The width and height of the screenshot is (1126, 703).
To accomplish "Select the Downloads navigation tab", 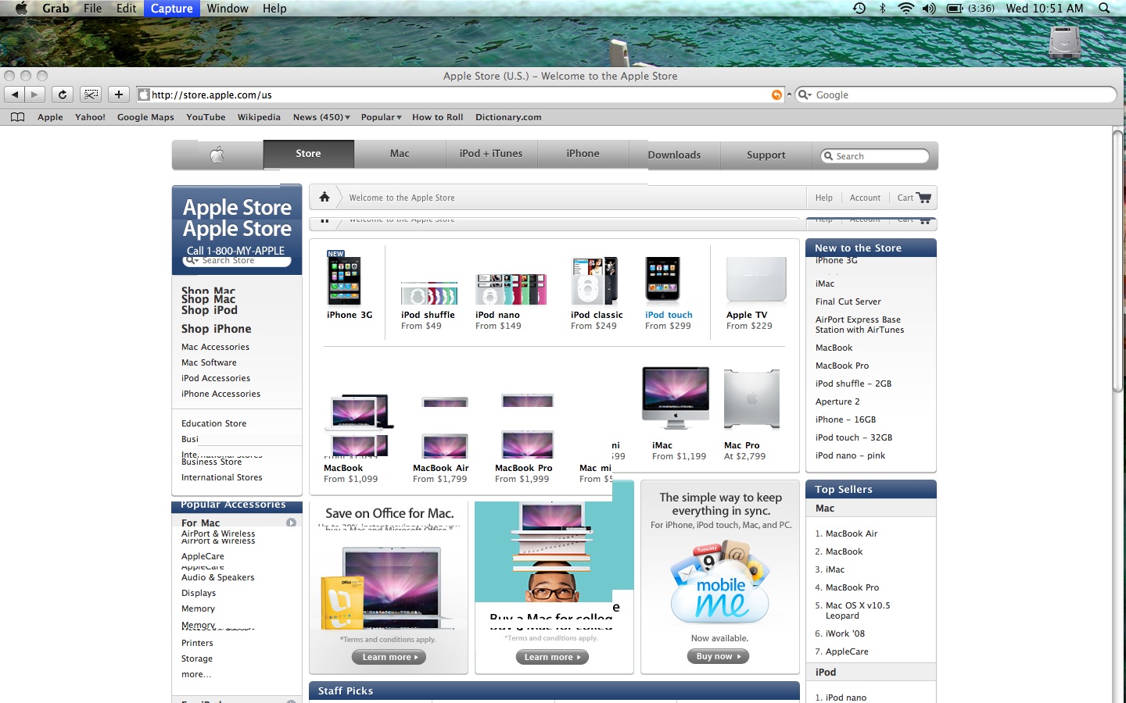I will point(674,155).
